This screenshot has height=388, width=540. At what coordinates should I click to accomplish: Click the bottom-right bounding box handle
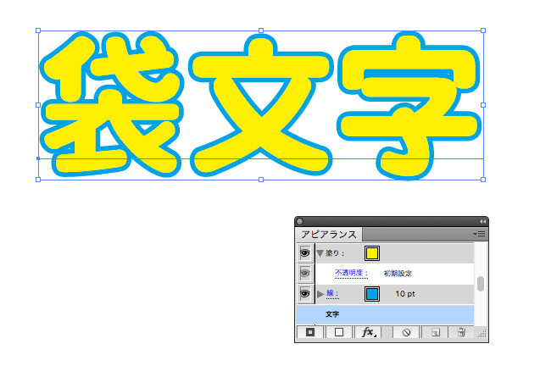tap(483, 180)
